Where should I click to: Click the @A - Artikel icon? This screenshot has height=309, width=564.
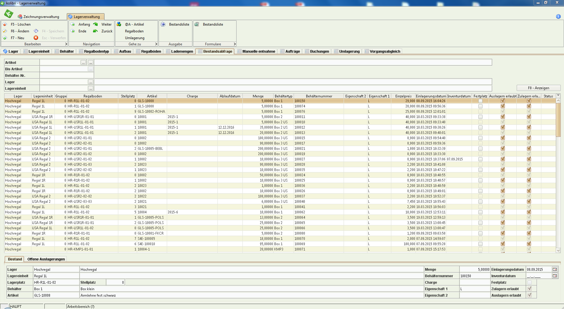119,24
